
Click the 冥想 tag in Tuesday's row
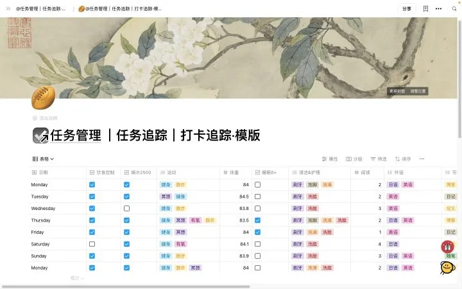click(x=166, y=197)
